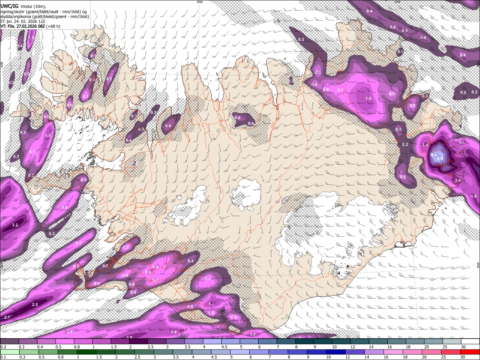Image resolution: width=480 pixels, height=360 pixels.
Task: Click the "UWC/IG" title text in the header box
Action: coord(9,6)
